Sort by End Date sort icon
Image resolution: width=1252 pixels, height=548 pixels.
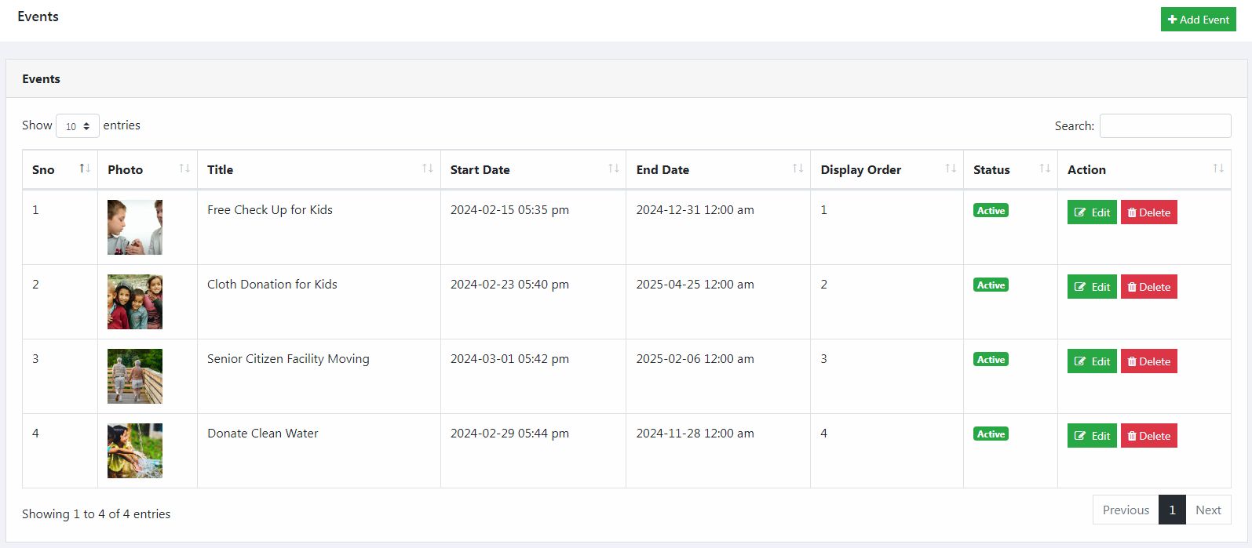click(x=798, y=169)
